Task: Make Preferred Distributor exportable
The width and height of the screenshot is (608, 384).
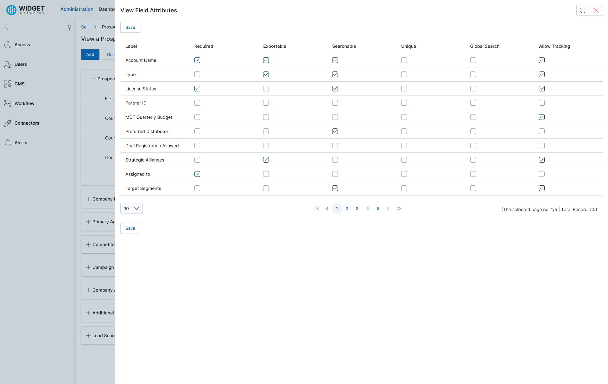Action: 266,131
